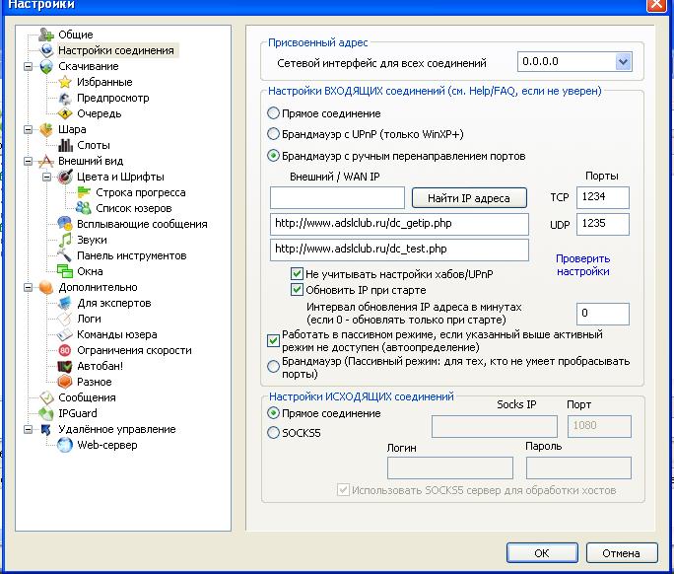Click the red Ограничения скорости icon
This screenshot has width=674, height=574.
[x=65, y=350]
